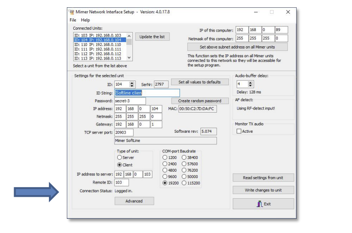Click last octet of Gateway field

156,125
